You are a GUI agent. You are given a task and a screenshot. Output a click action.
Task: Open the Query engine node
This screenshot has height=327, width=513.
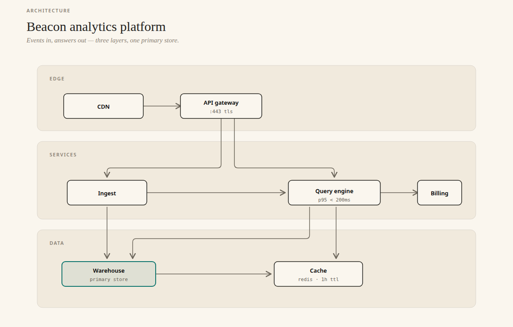point(334,193)
